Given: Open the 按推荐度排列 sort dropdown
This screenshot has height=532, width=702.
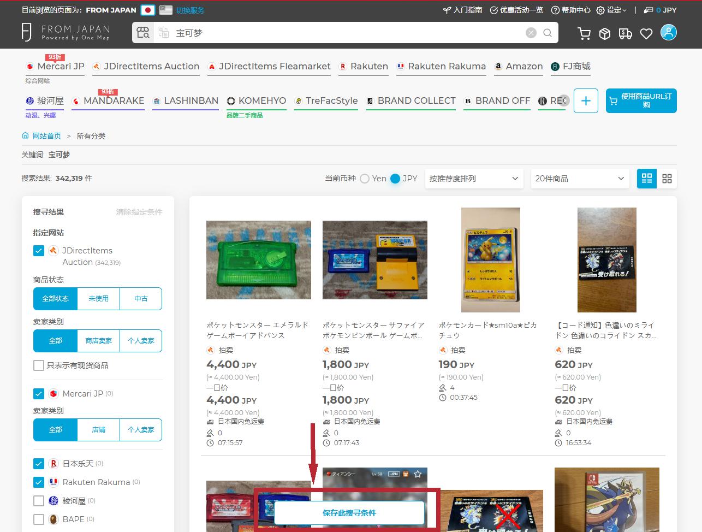Looking at the screenshot, I should coord(473,179).
